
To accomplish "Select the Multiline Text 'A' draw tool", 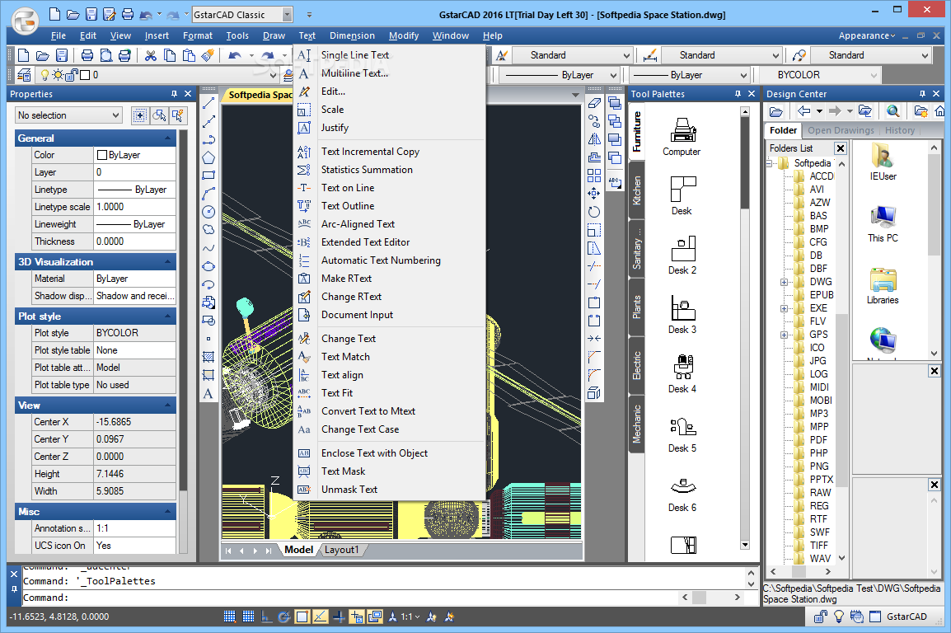I will tap(208, 393).
